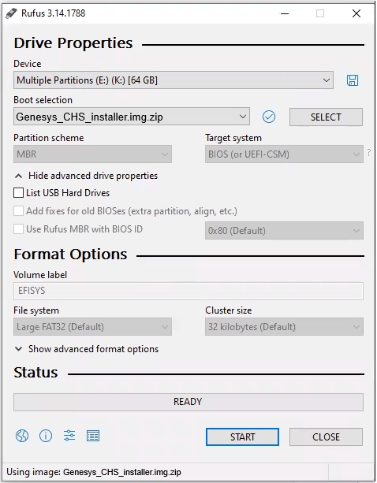Close the Rufus window with X
This screenshot has width=377, height=483.
356,13
